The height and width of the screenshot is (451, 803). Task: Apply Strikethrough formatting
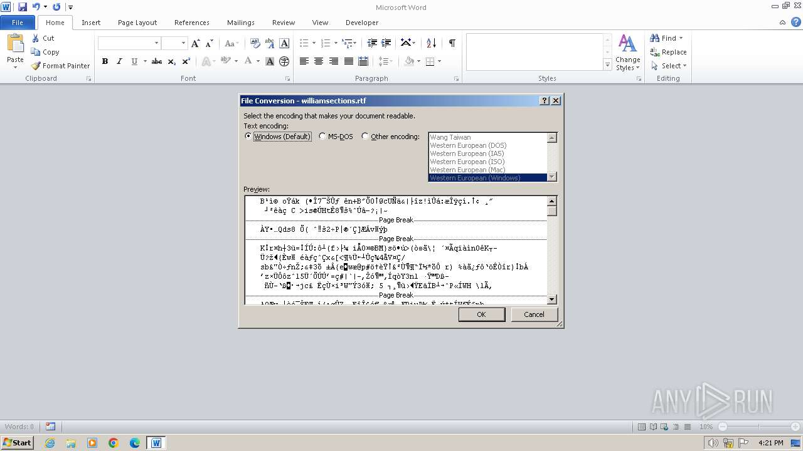[x=157, y=61]
